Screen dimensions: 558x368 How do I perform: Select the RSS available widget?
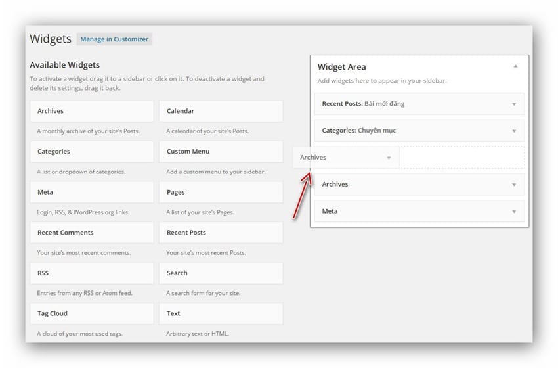click(92, 273)
